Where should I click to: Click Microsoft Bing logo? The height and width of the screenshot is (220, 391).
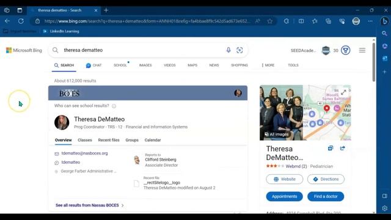[24, 50]
